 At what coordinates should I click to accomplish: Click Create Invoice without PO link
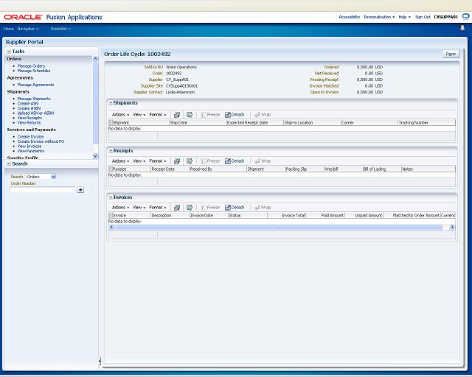pos(41,141)
